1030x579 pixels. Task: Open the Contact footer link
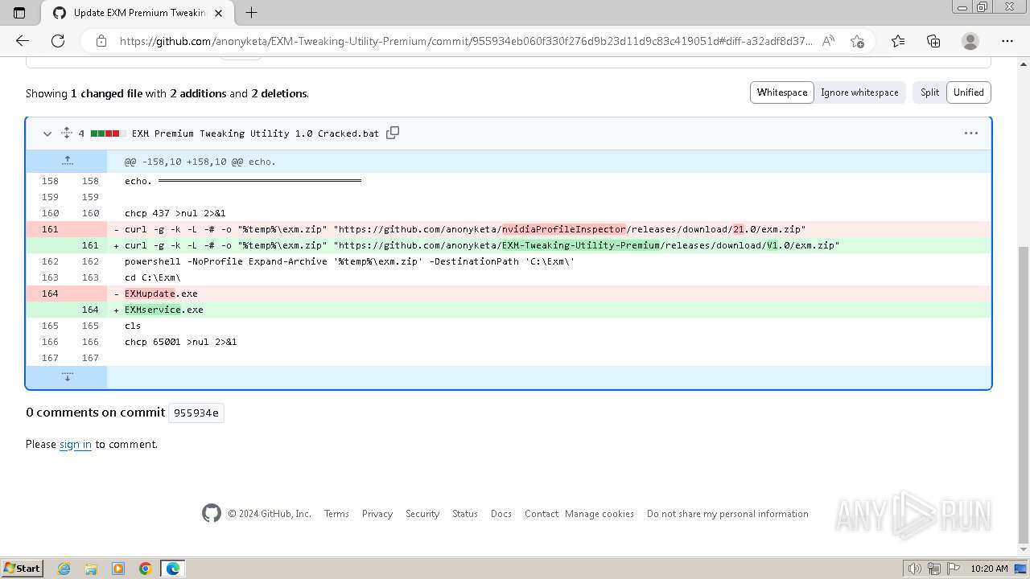coord(542,514)
